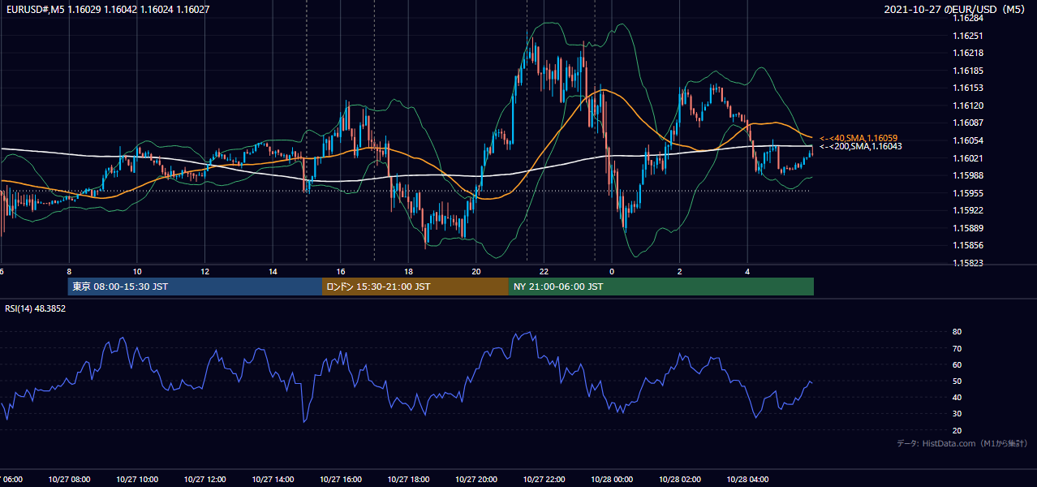Viewport: 1037px width, 487px height.
Task: Click the 10/27 16:00 time axis label
Action: pos(341,480)
